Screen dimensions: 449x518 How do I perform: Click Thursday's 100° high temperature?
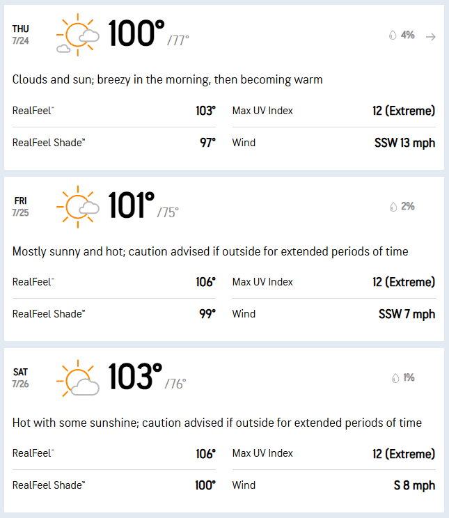pos(136,33)
